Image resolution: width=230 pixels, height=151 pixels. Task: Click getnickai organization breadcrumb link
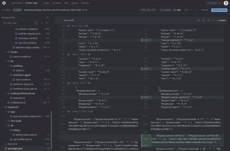pyautogui.click(x=17, y=3)
